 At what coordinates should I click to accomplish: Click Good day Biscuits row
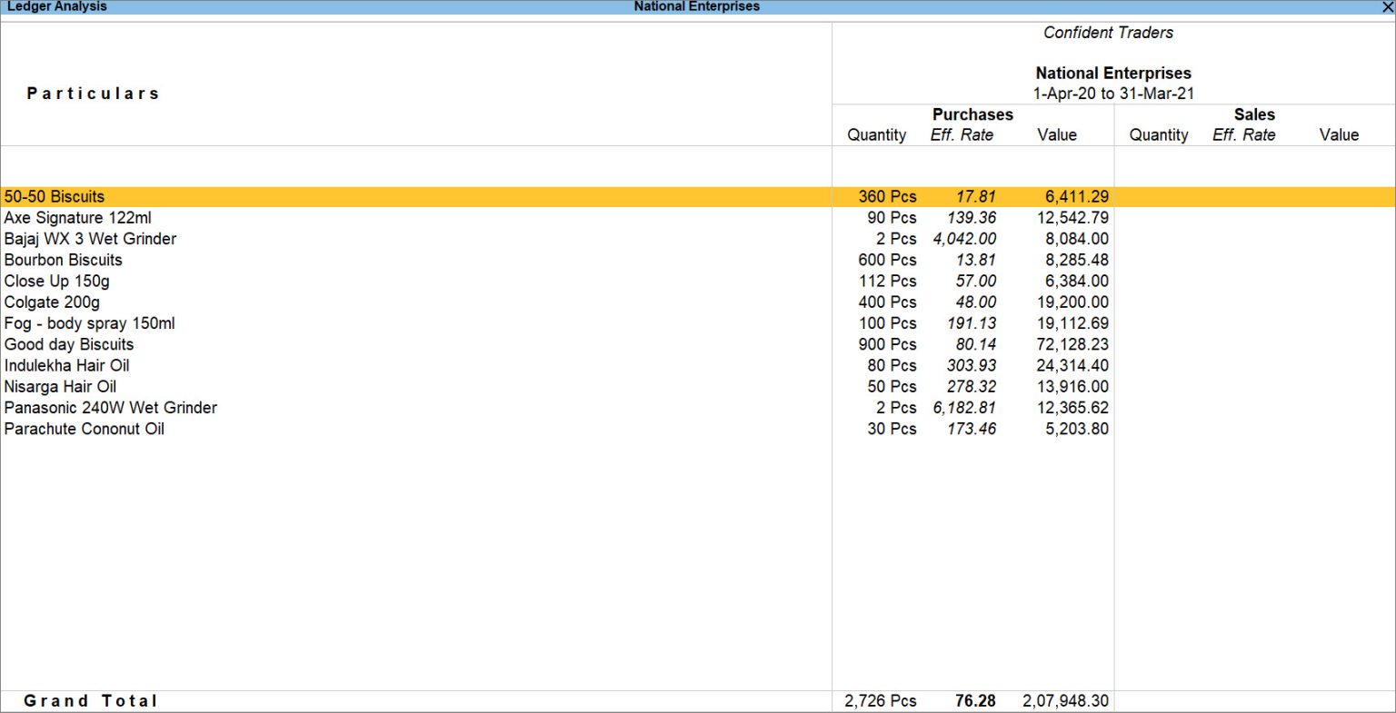69,345
